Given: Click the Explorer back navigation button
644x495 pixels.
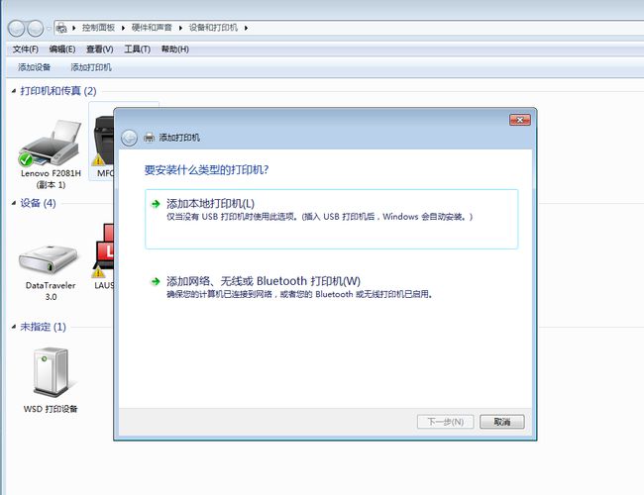Looking at the screenshot, I should click(17, 29).
